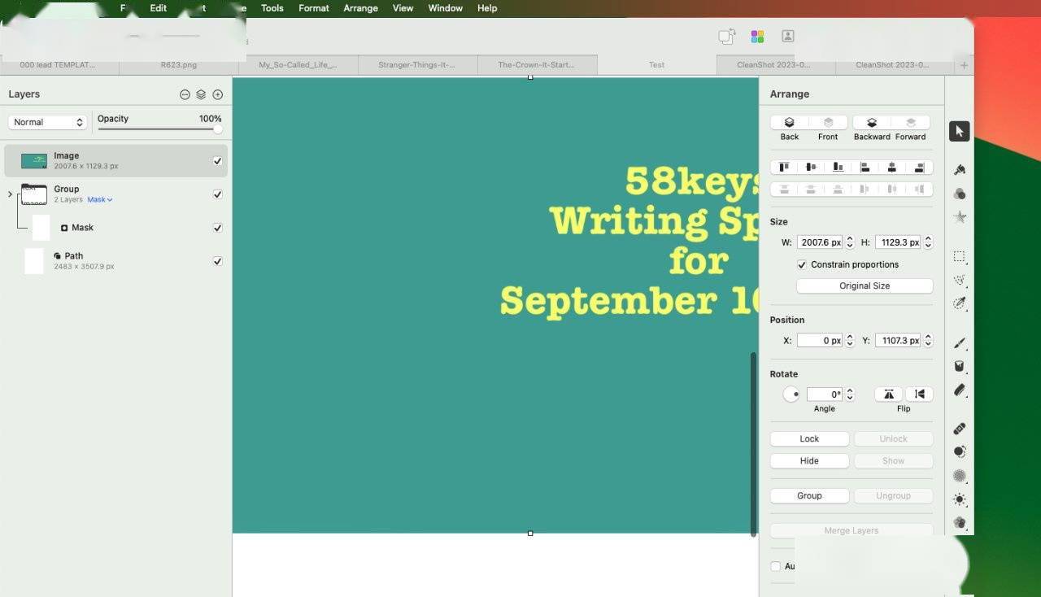1041x597 pixels.
Task: Open the Normal blend mode dropdown
Action: (47, 122)
